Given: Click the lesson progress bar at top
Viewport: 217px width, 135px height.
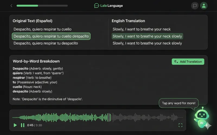Looking at the screenshot, I should click(42, 6).
